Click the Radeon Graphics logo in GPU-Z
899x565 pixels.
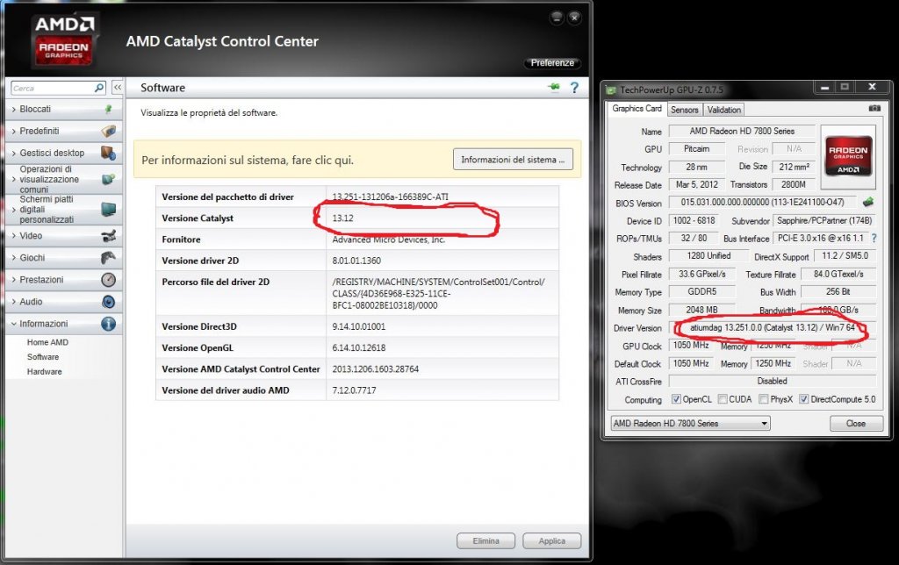click(849, 156)
